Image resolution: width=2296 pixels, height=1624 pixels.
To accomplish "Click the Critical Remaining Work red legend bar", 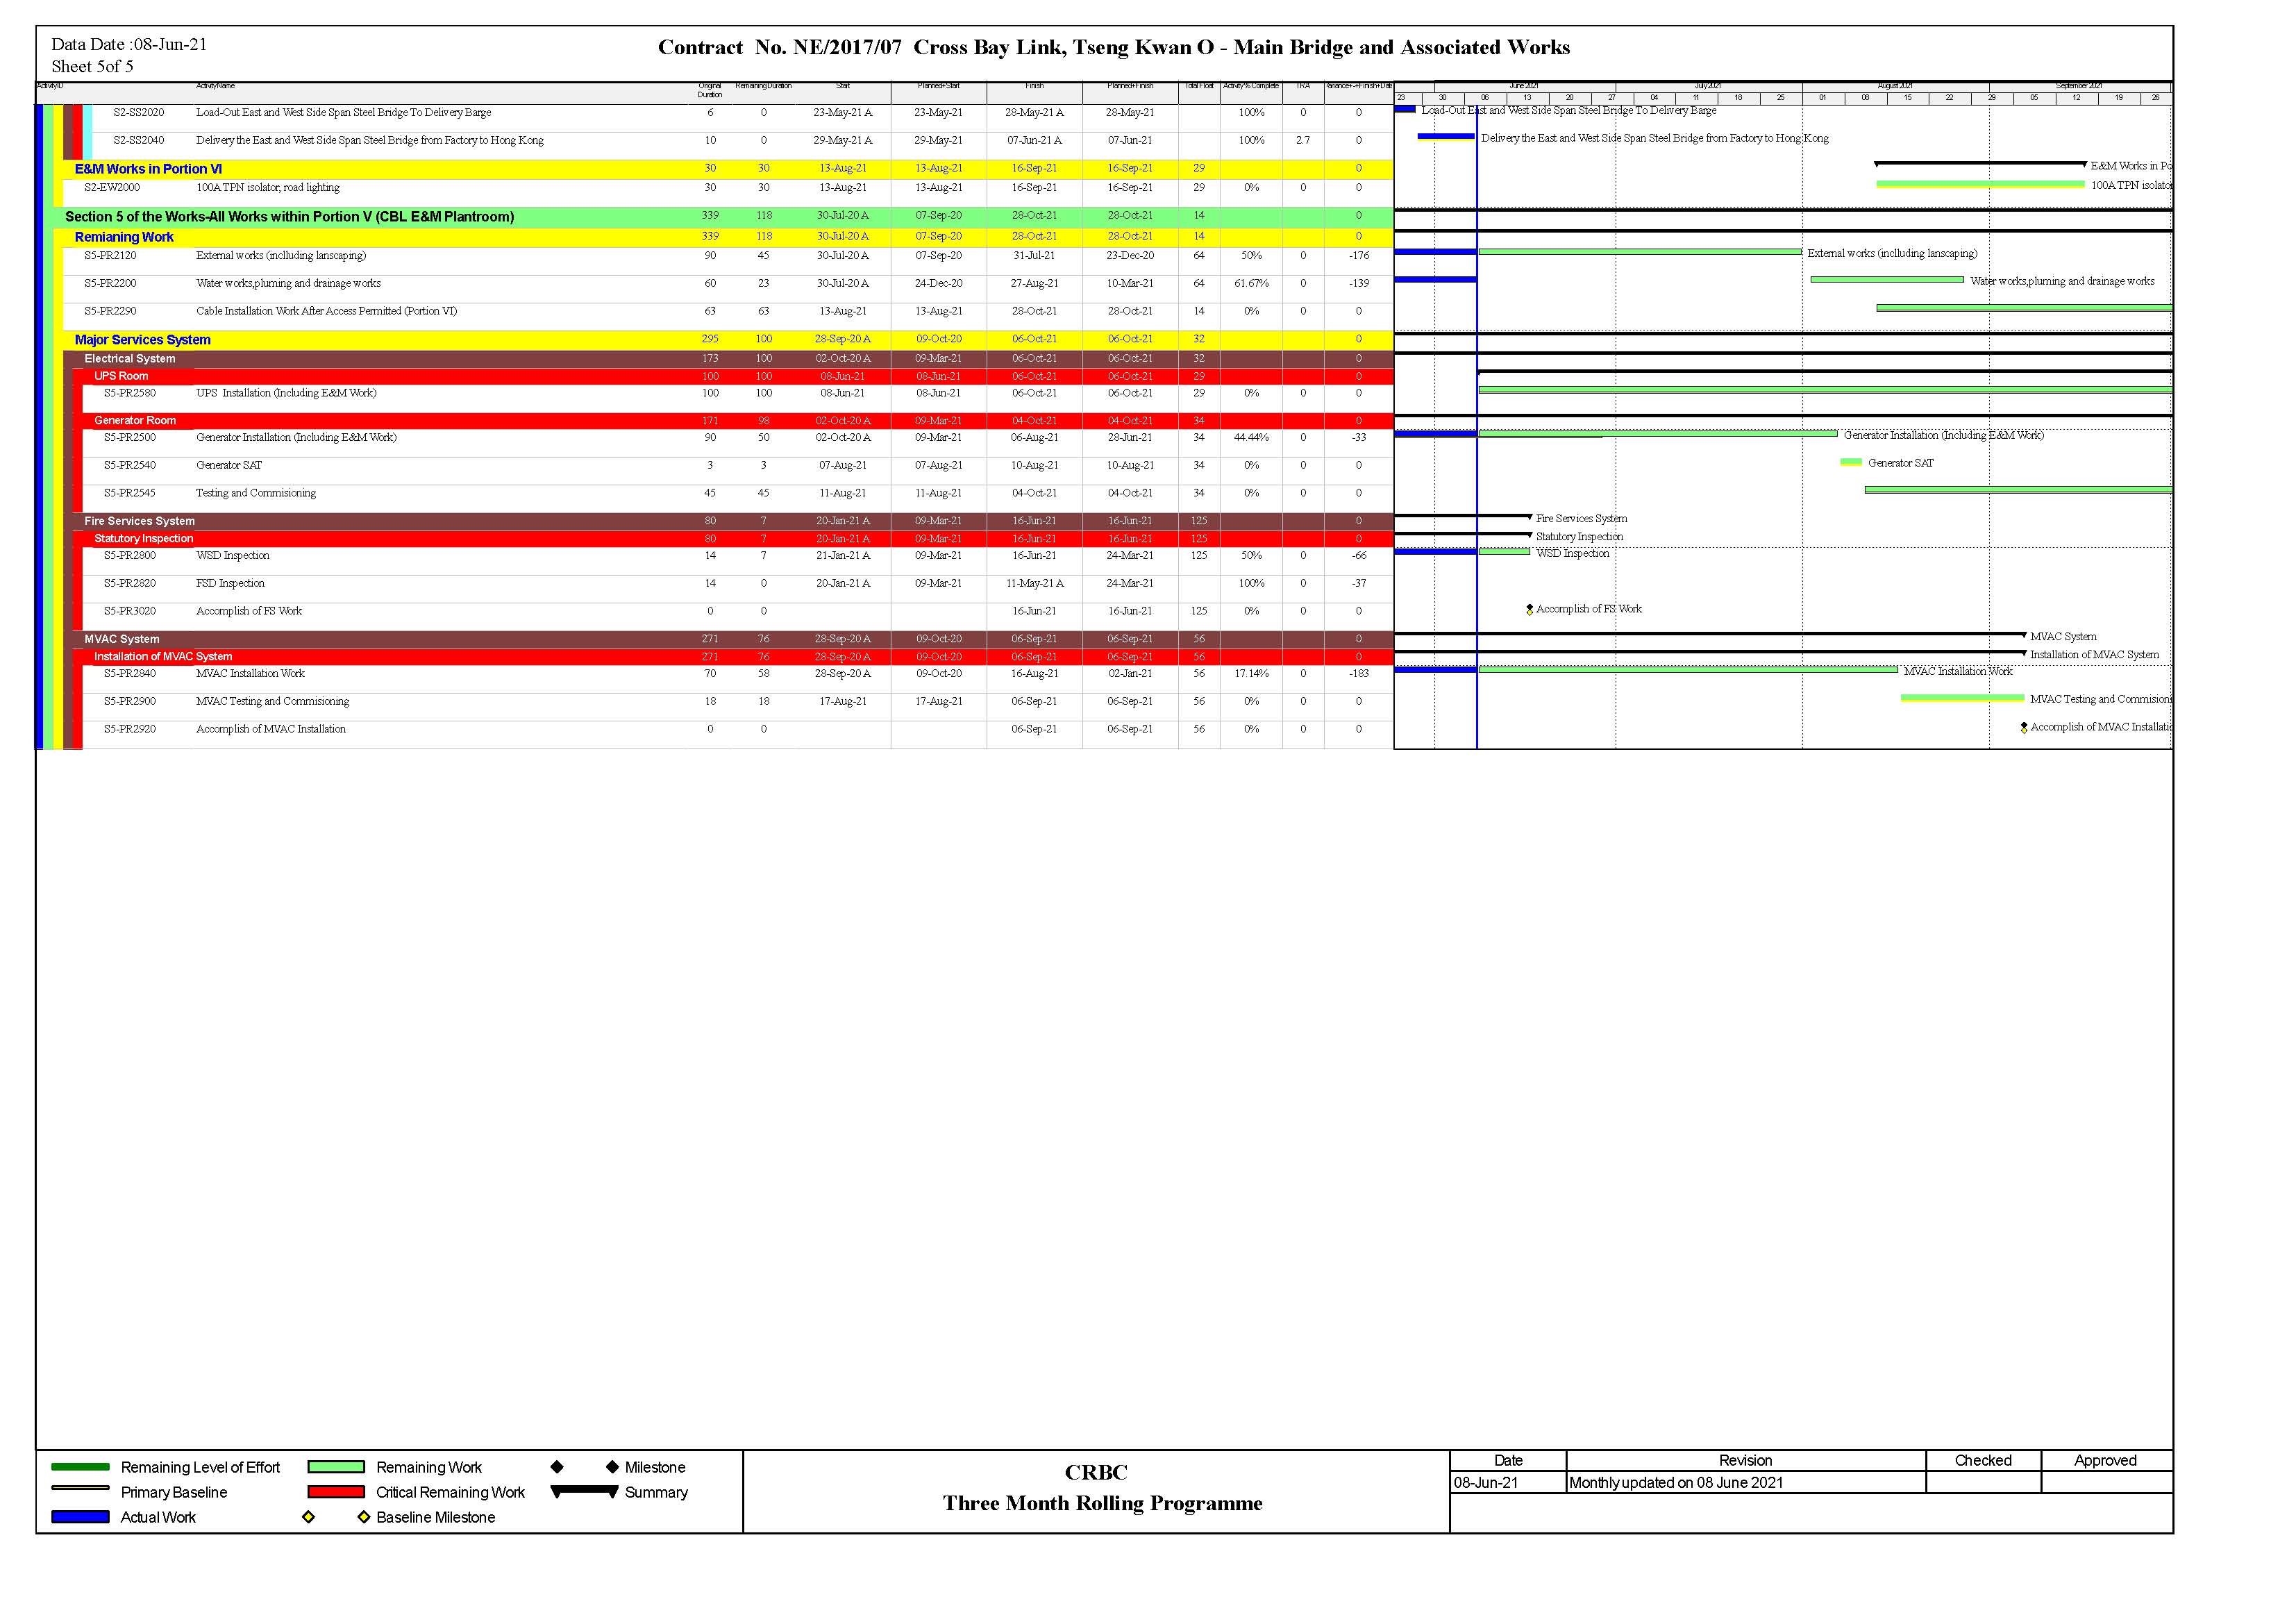I will click(336, 1492).
